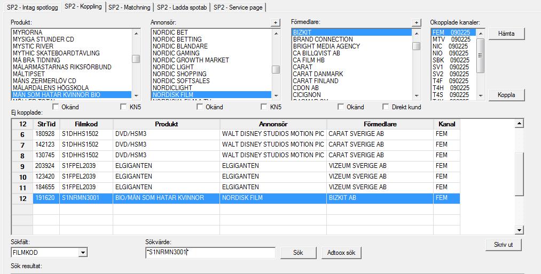541x274 pixels.
Task: Toggle Okänd checkbox under Produkt list
Action: click(x=56, y=107)
